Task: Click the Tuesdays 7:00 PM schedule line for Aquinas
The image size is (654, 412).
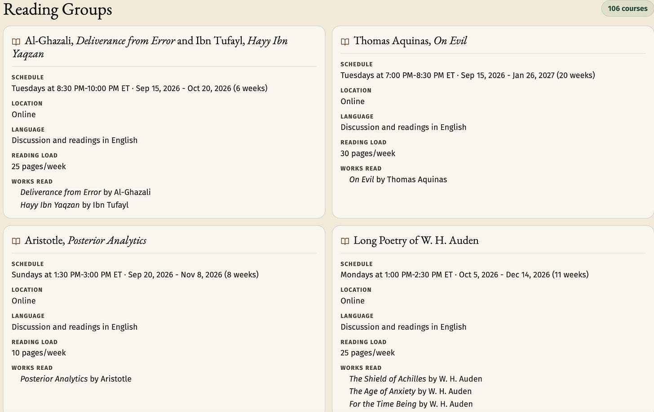Action: coord(468,75)
